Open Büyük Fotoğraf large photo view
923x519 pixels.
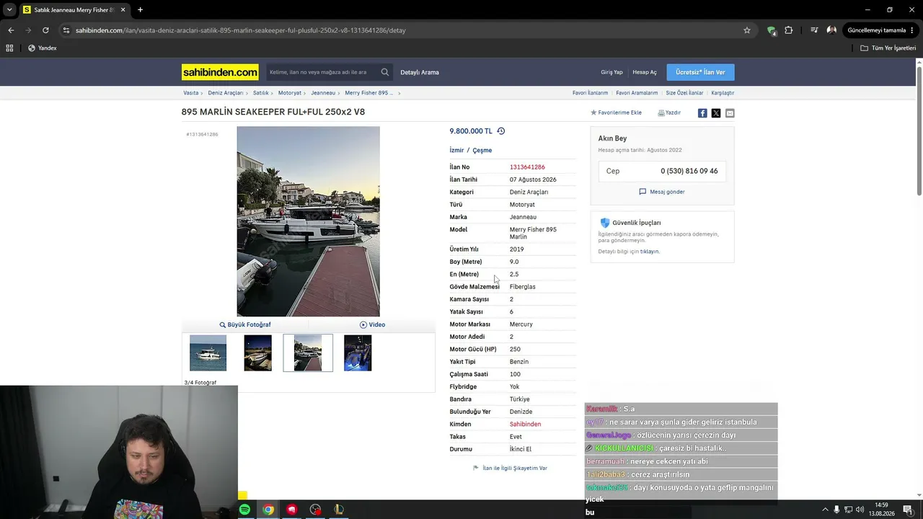click(245, 325)
